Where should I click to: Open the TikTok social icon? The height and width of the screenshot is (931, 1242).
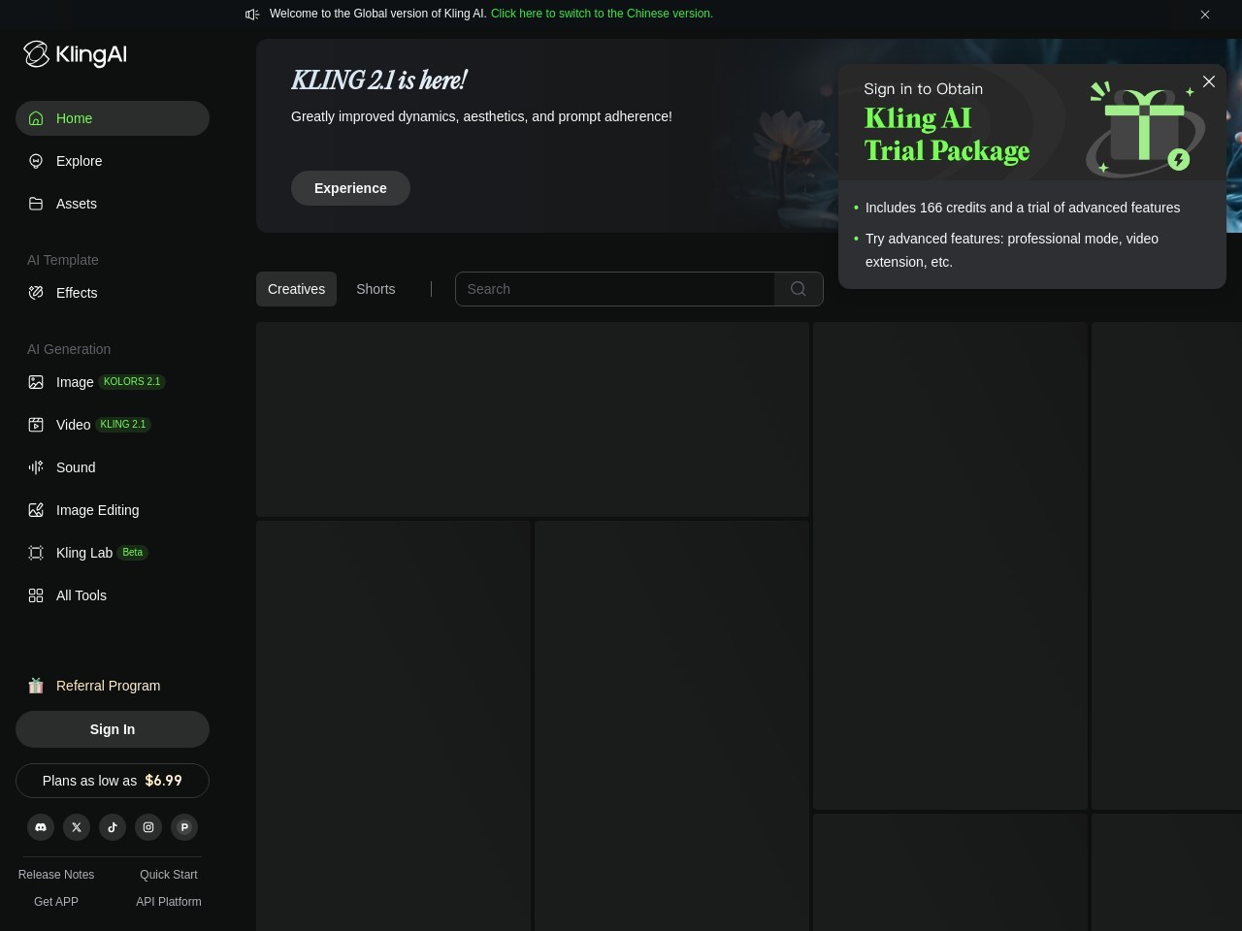pyautogui.click(x=113, y=827)
